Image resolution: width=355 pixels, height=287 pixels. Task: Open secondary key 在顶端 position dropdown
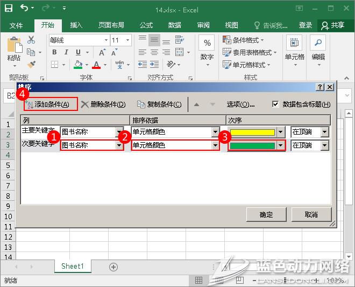(325, 145)
